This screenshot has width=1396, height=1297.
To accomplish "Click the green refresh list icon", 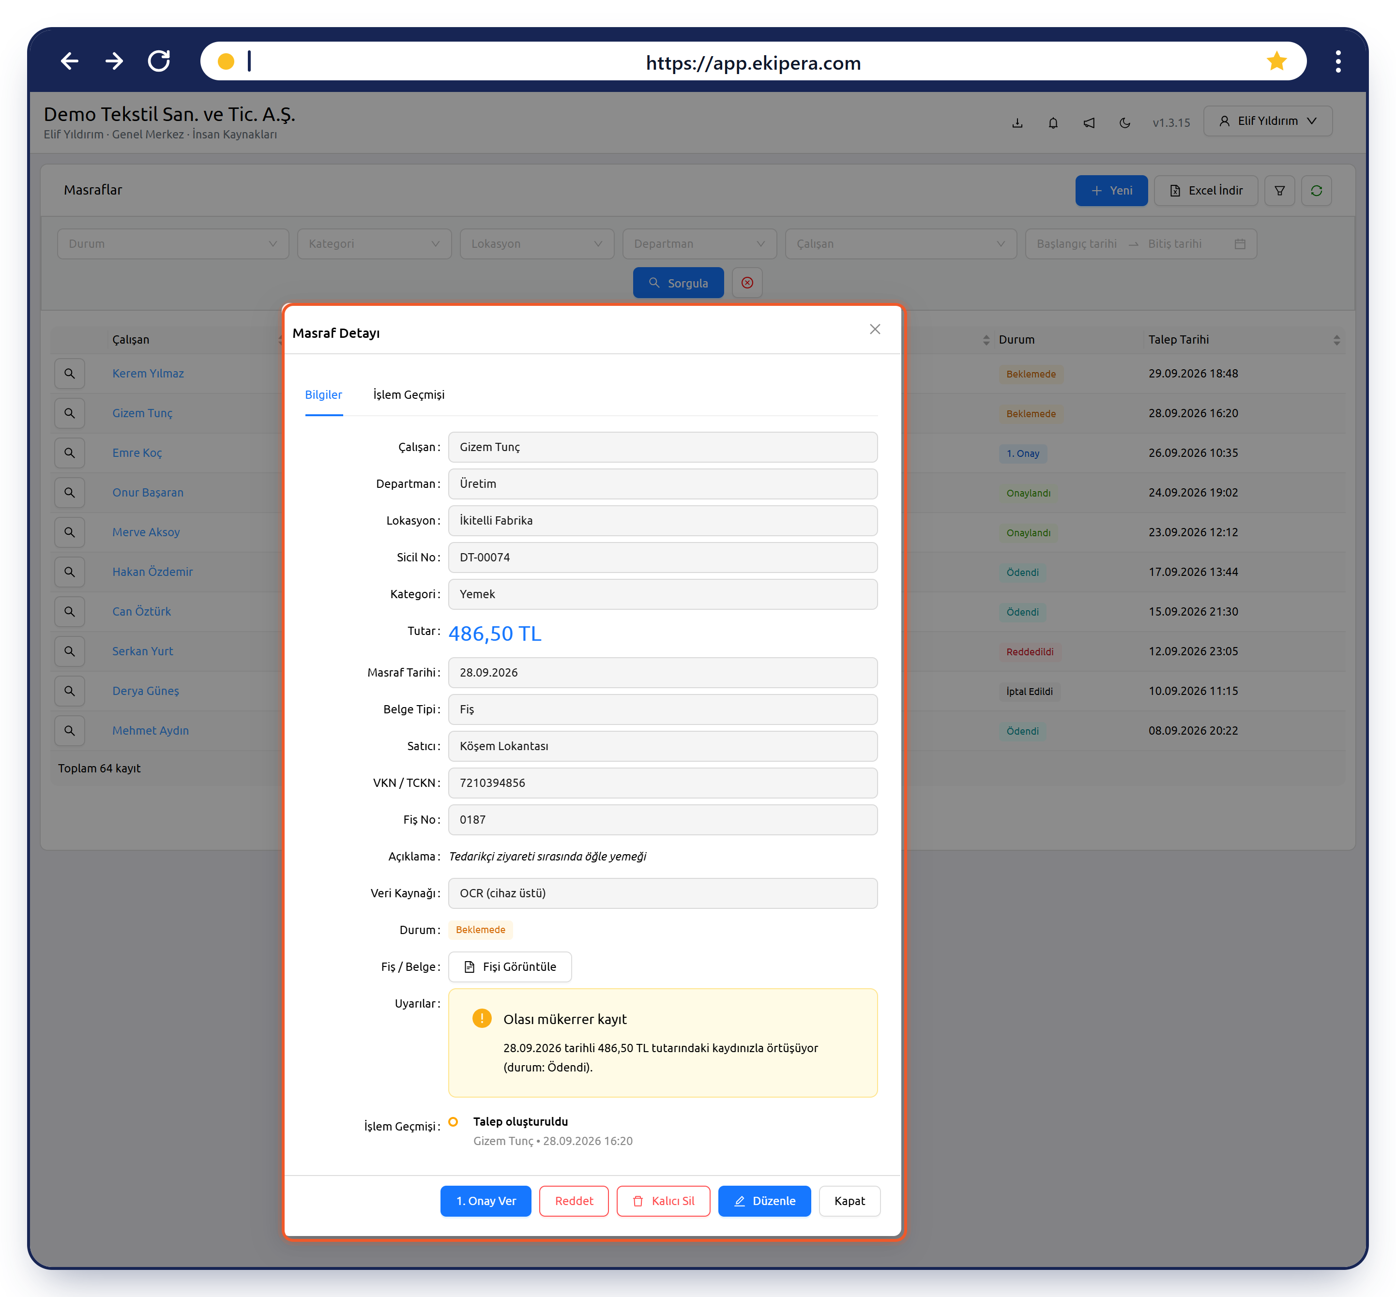I will tap(1316, 190).
